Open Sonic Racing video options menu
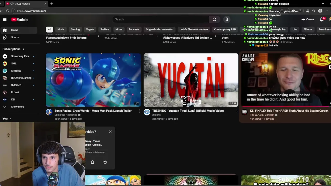 (x=139, y=111)
